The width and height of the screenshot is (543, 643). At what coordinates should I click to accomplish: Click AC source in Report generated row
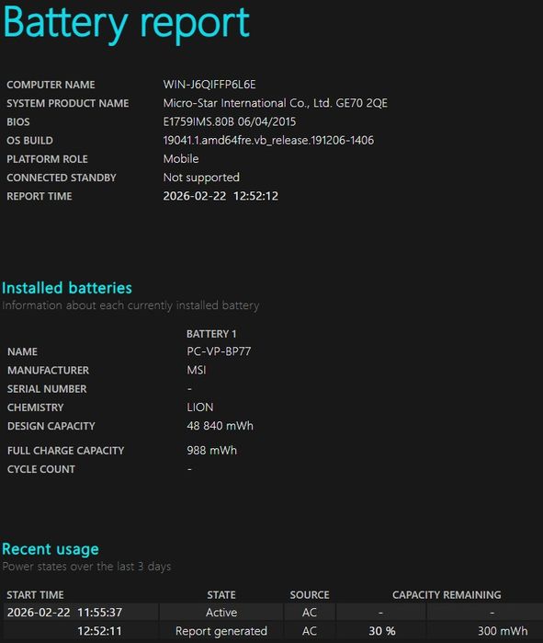pos(310,631)
